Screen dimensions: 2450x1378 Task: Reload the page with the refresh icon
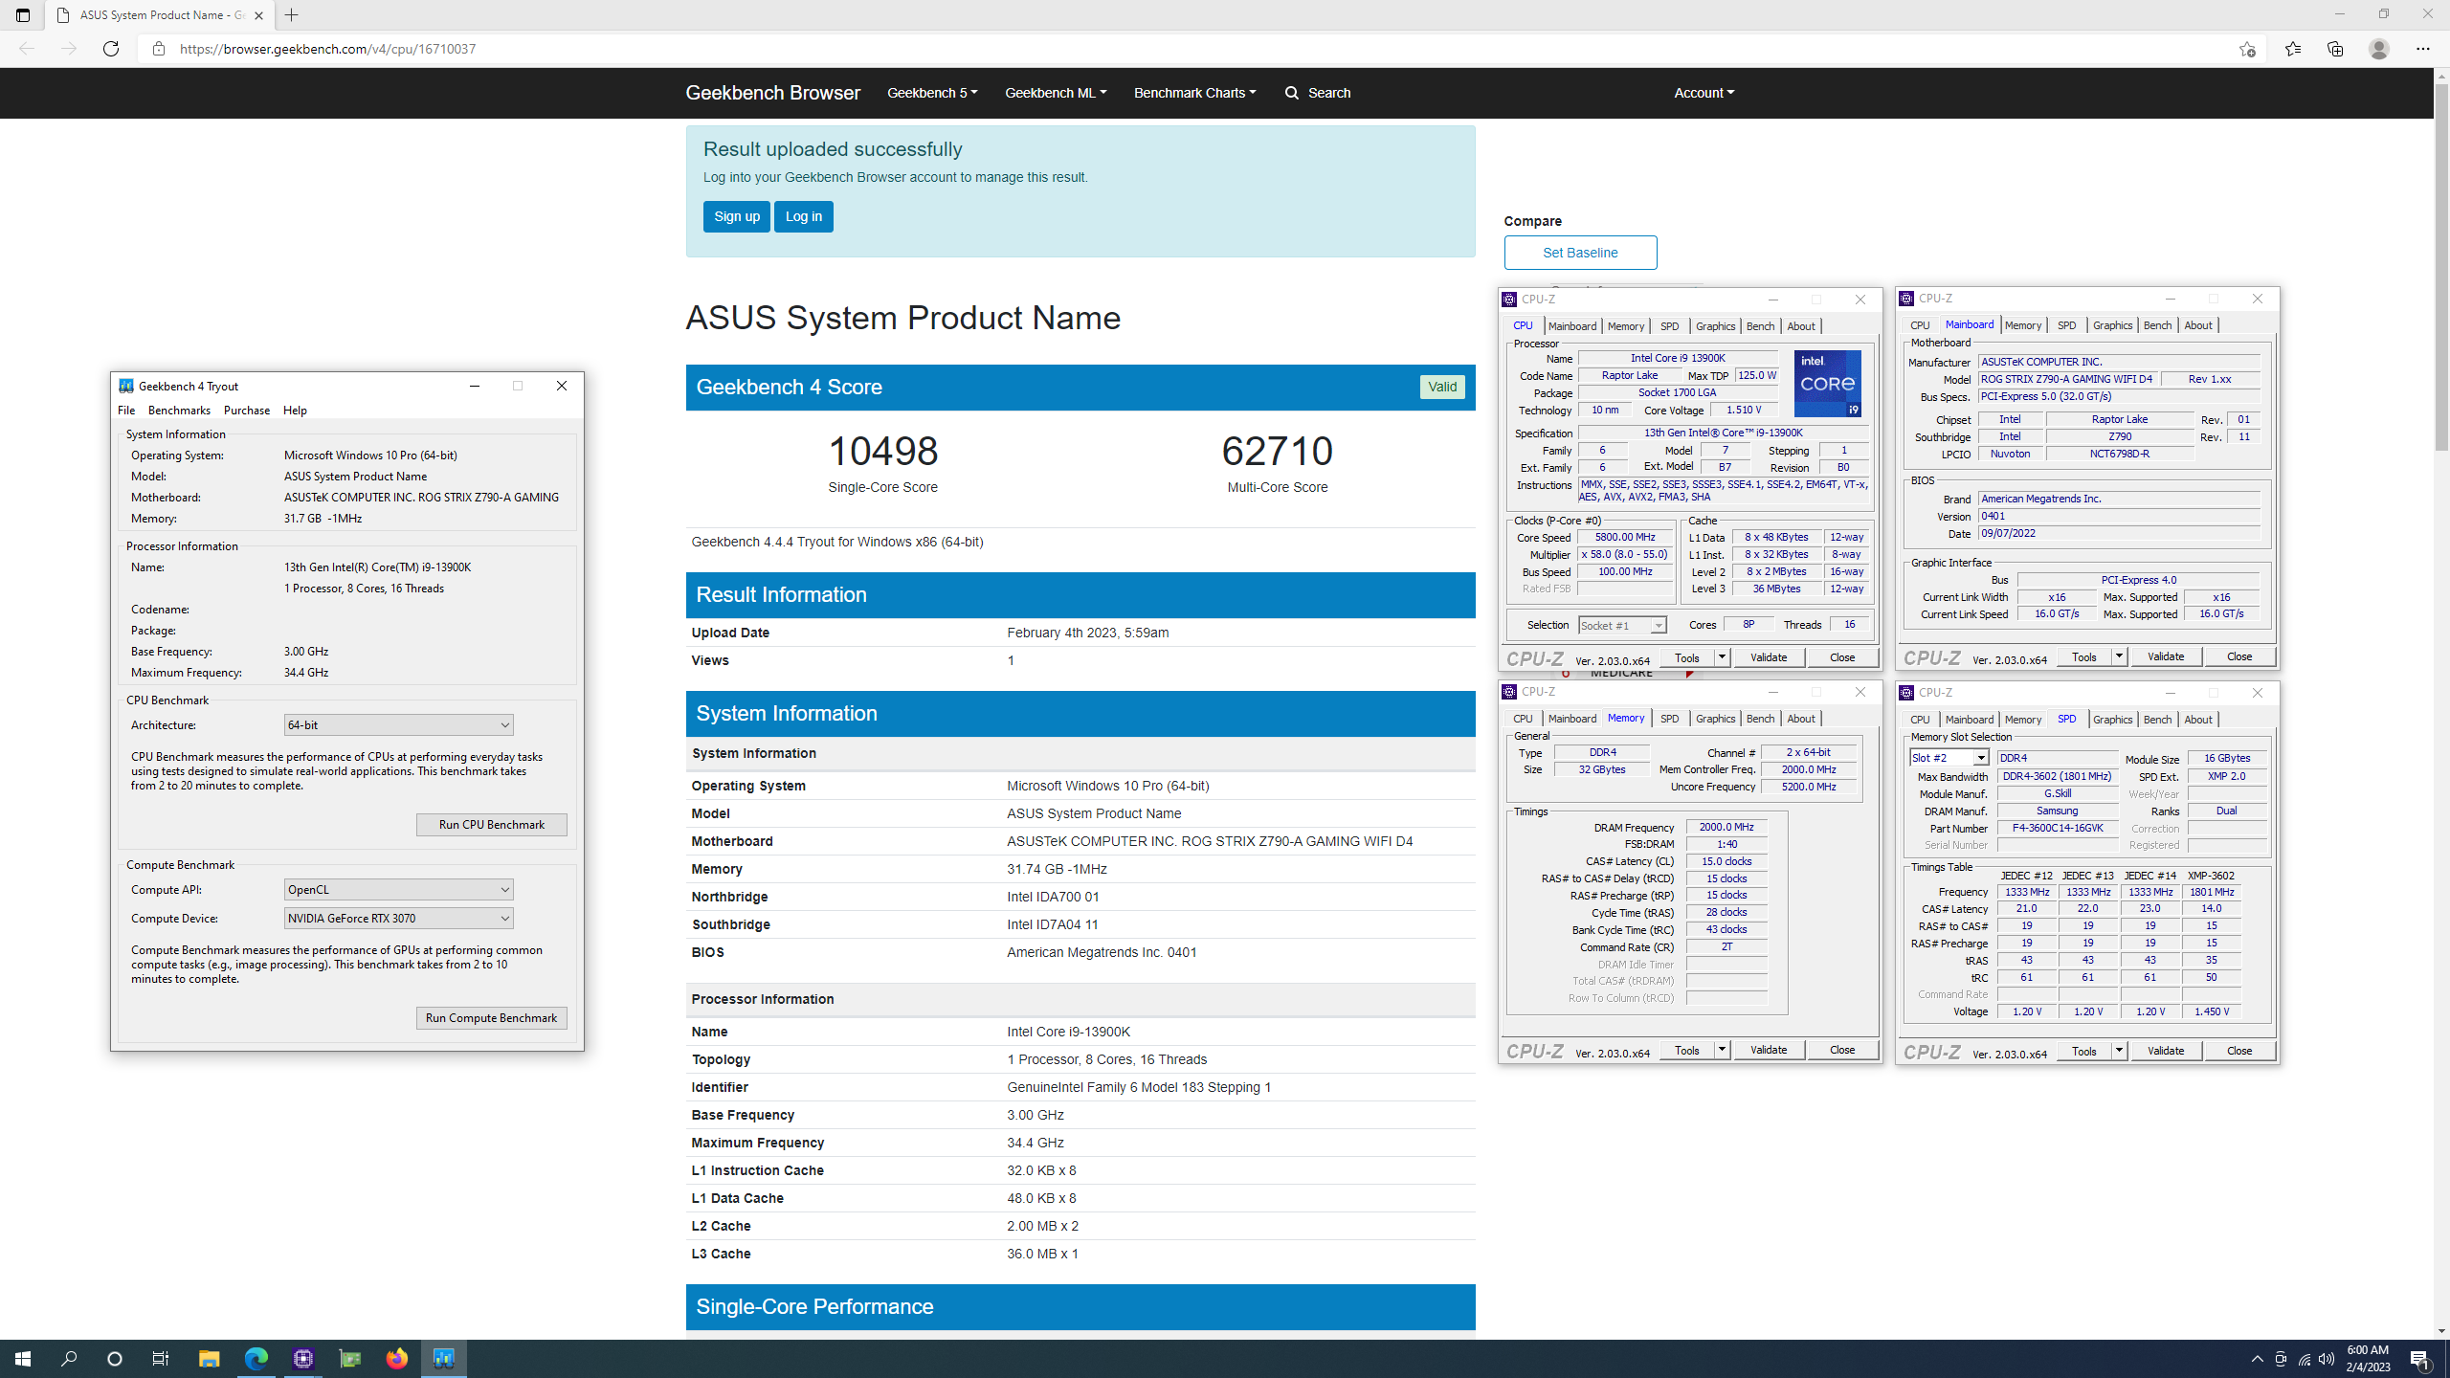(111, 49)
